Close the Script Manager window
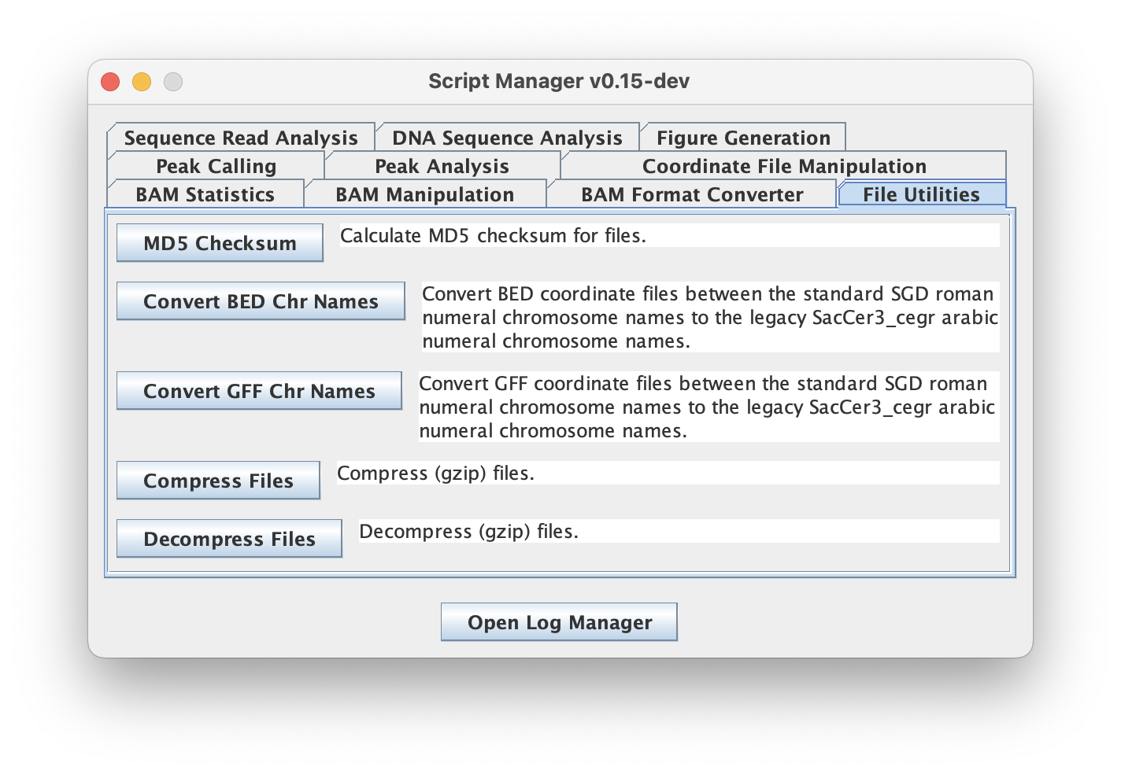 [x=110, y=82]
